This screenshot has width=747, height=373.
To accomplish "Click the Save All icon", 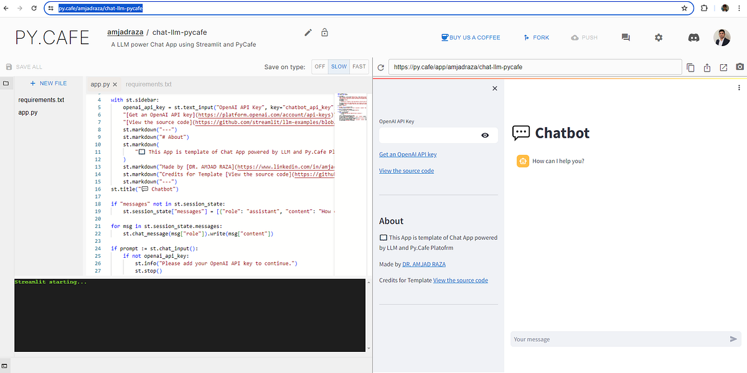I will 9,67.
